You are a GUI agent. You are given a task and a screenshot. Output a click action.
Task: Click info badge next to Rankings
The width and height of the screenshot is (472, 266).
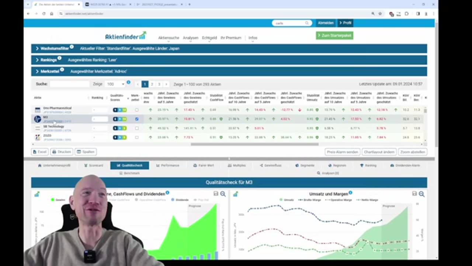click(x=59, y=58)
